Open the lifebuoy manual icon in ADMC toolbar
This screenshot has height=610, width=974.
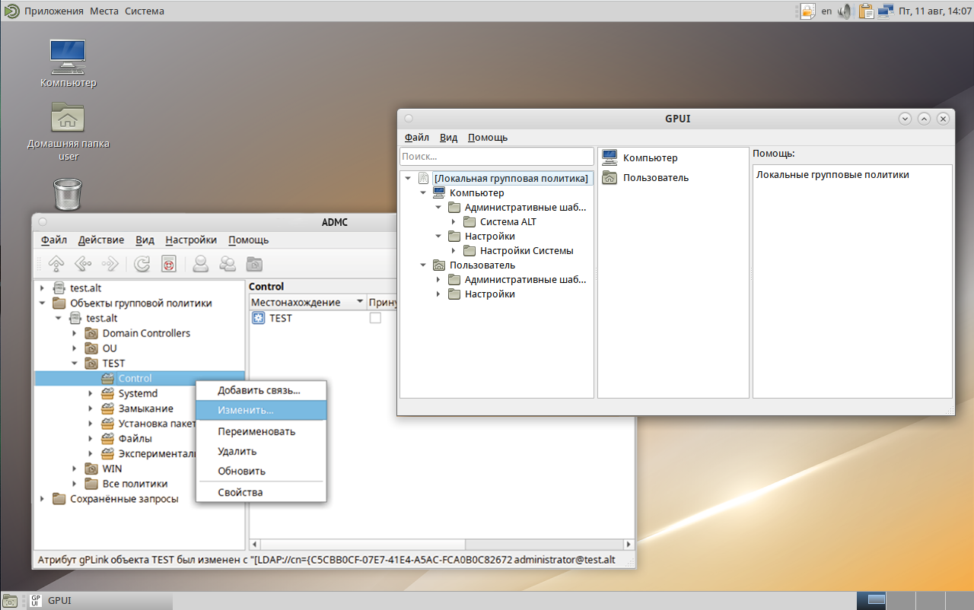(x=169, y=264)
